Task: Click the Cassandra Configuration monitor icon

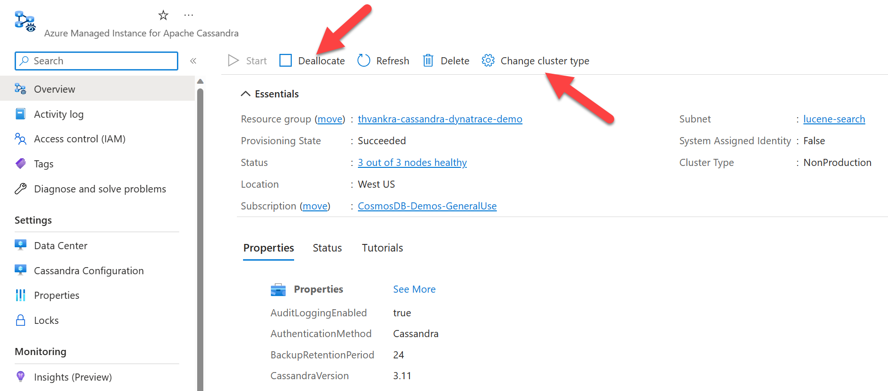Action: [20, 270]
